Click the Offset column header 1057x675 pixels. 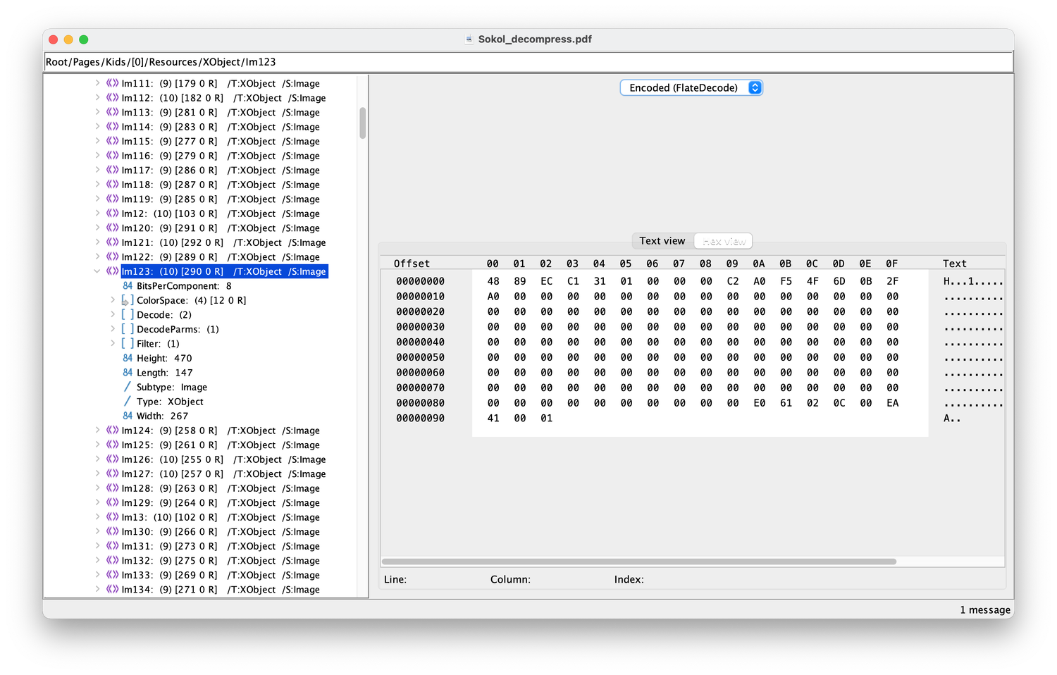(x=412, y=264)
